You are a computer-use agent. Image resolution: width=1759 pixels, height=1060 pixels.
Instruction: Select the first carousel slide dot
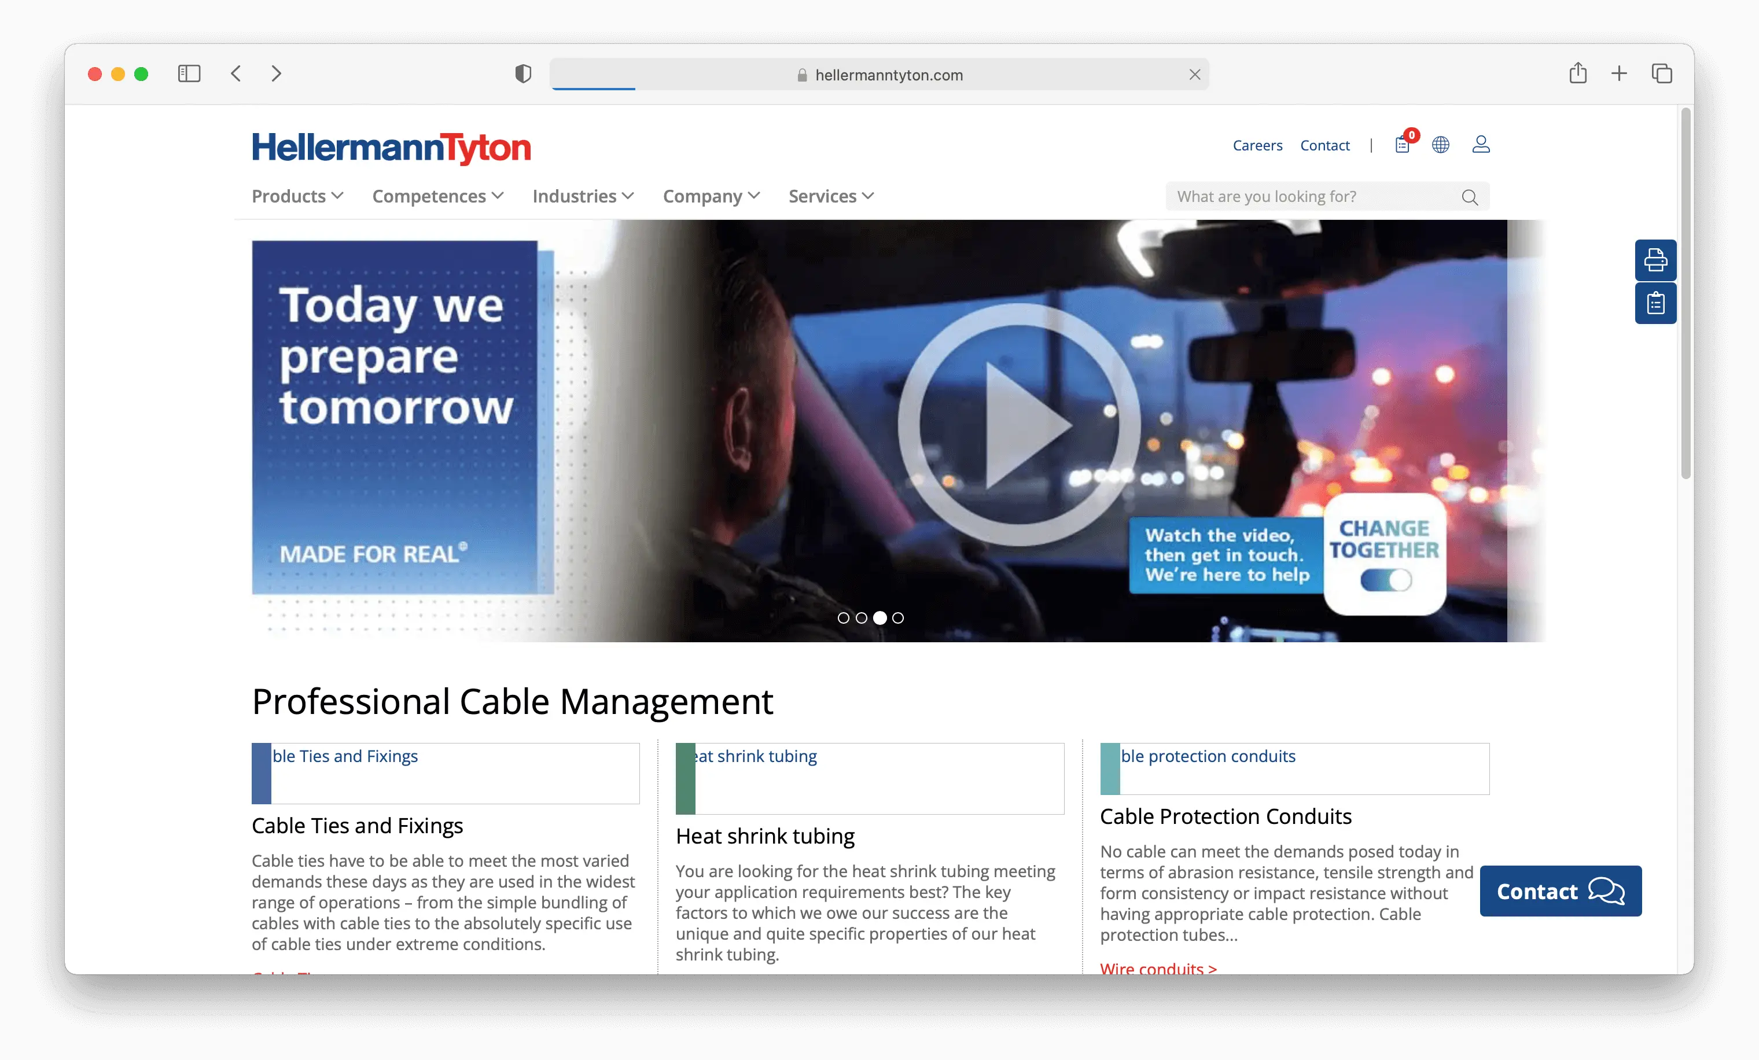click(843, 618)
